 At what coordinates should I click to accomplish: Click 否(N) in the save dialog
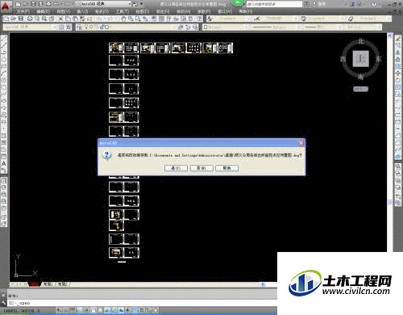(x=201, y=168)
